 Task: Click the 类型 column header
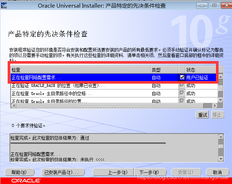164,70
